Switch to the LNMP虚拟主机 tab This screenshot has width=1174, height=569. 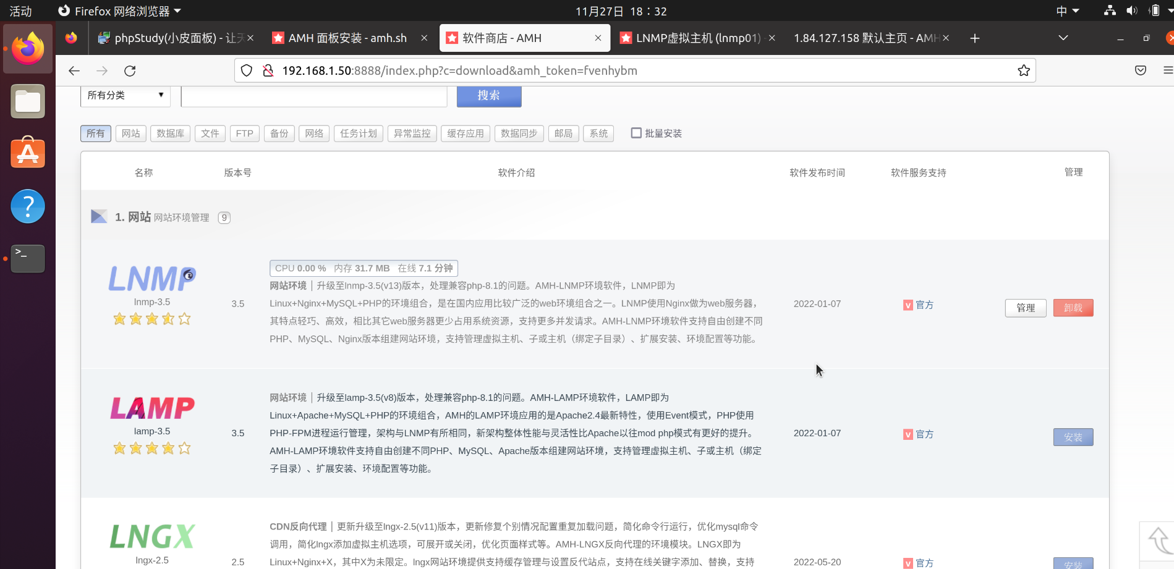[x=699, y=38]
